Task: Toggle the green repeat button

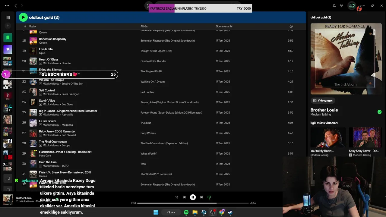Action: (x=209, y=197)
